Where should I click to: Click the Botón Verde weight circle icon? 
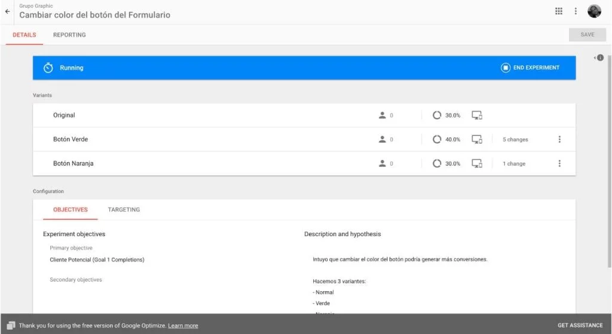pos(437,140)
